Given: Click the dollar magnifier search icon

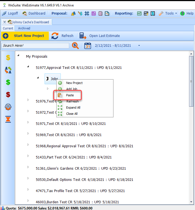Looking at the screenshot, I should click(x=75, y=46).
